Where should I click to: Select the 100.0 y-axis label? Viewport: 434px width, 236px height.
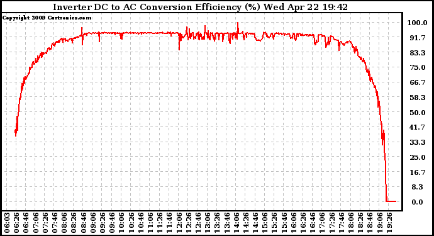tap(417, 23)
